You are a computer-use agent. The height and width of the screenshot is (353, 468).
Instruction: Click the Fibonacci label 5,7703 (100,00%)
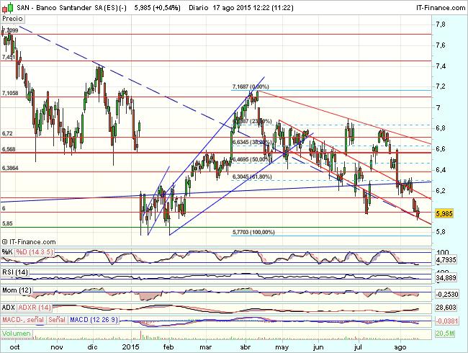click(x=253, y=232)
